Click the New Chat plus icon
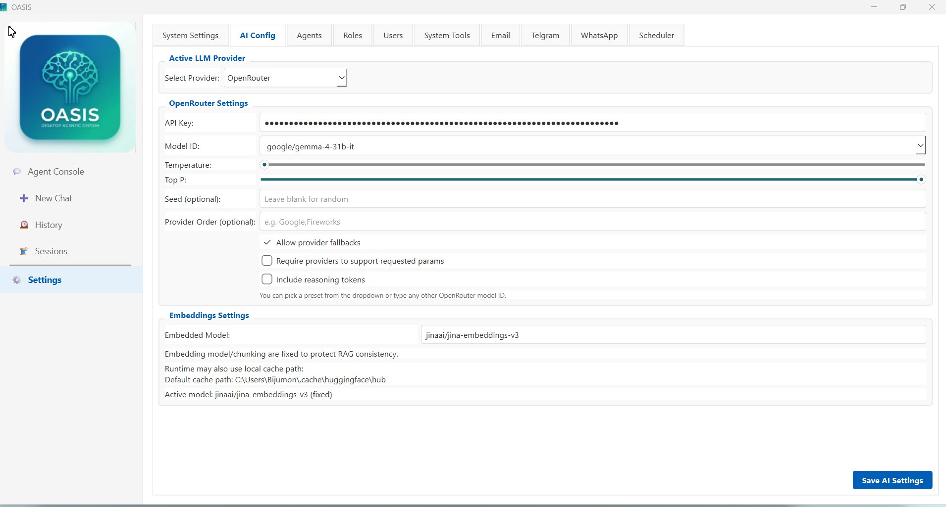 [24, 198]
